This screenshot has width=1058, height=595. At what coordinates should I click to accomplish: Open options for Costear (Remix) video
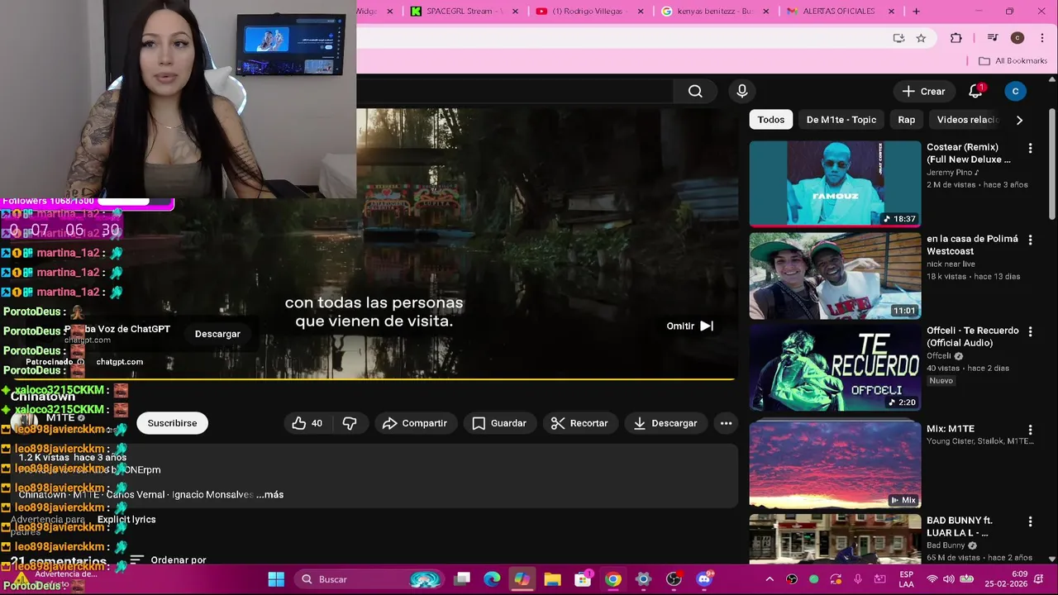(x=1030, y=148)
